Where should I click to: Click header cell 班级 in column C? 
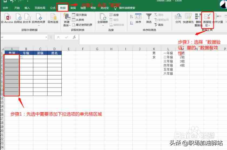click(x=40, y=53)
